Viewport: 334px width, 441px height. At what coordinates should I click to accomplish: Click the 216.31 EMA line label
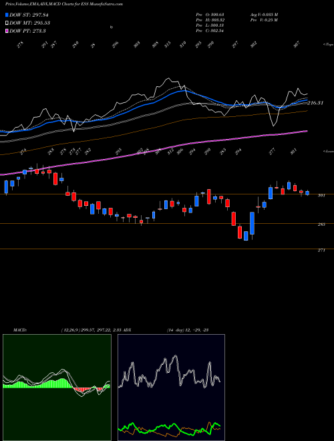coord(315,103)
